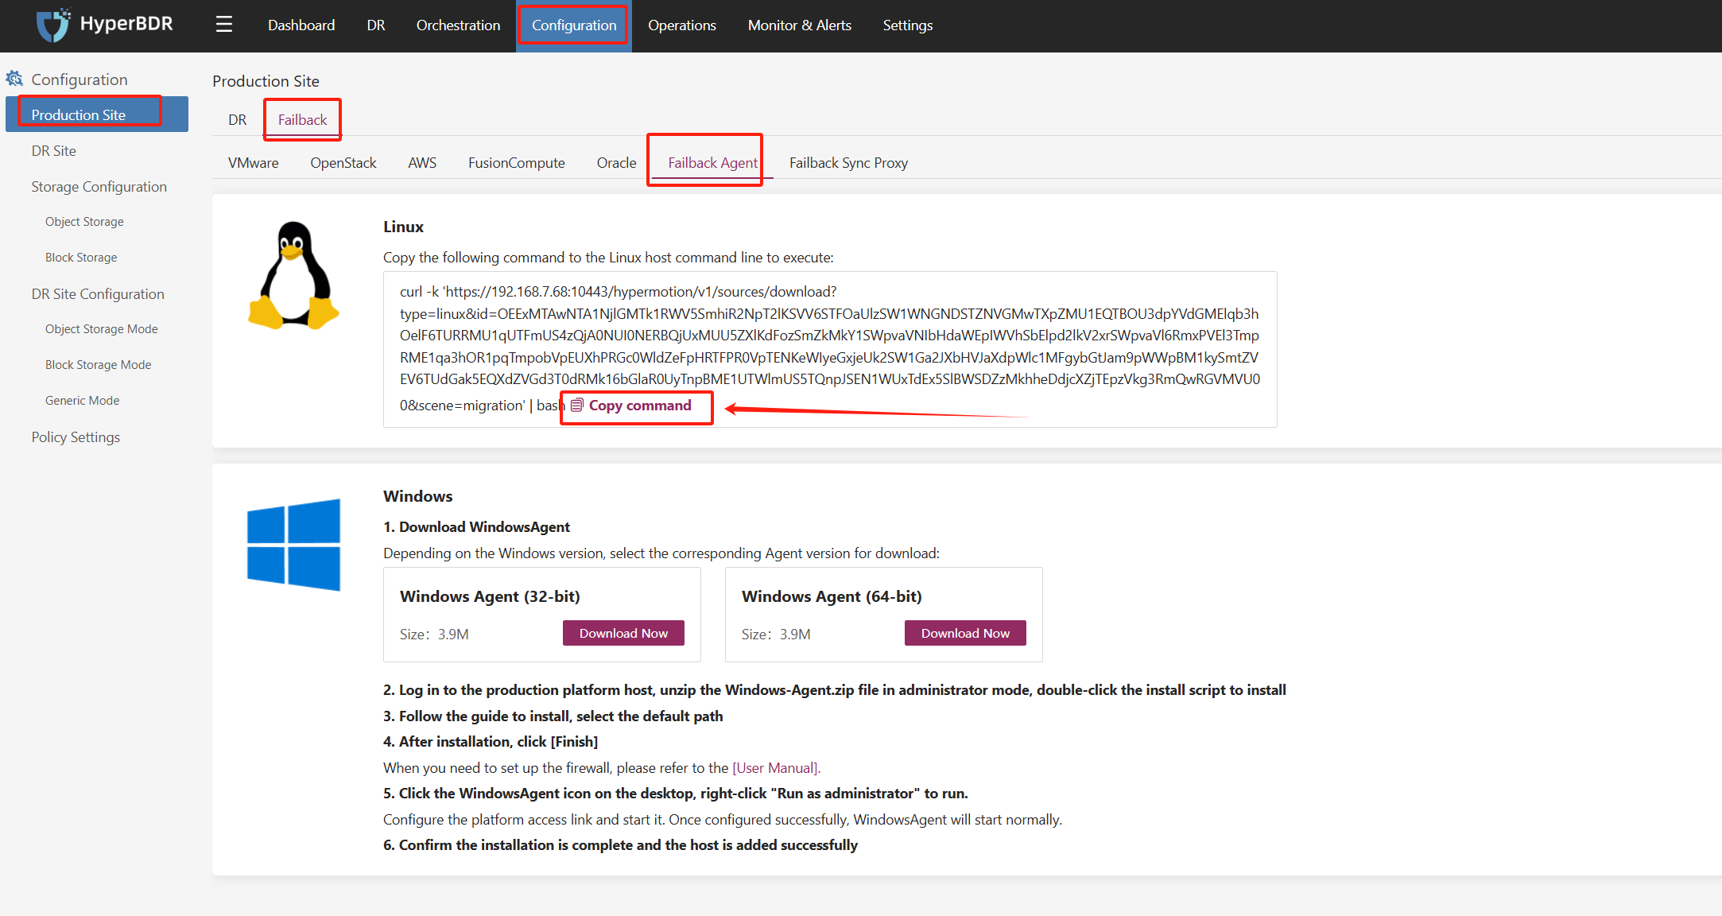Select DR Site in sidebar
The image size is (1722, 916).
click(54, 150)
